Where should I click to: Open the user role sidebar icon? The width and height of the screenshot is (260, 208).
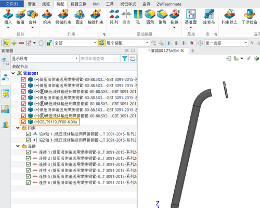coord(5,124)
